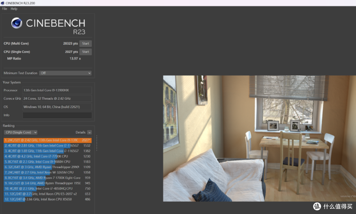Select the Threadripper 2990 ranking row
The image size is (356, 214).
(47, 167)
